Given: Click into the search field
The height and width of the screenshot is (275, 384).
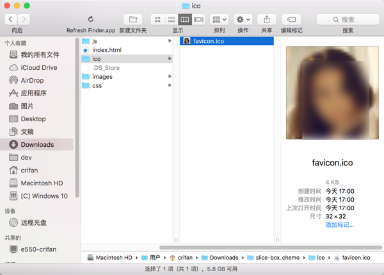Looking at the screenshot, I should (348, 19).
